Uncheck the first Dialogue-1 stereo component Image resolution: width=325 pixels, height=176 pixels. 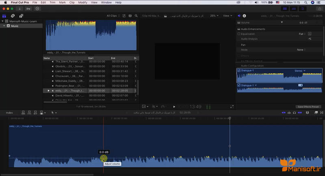click(239, 71)
